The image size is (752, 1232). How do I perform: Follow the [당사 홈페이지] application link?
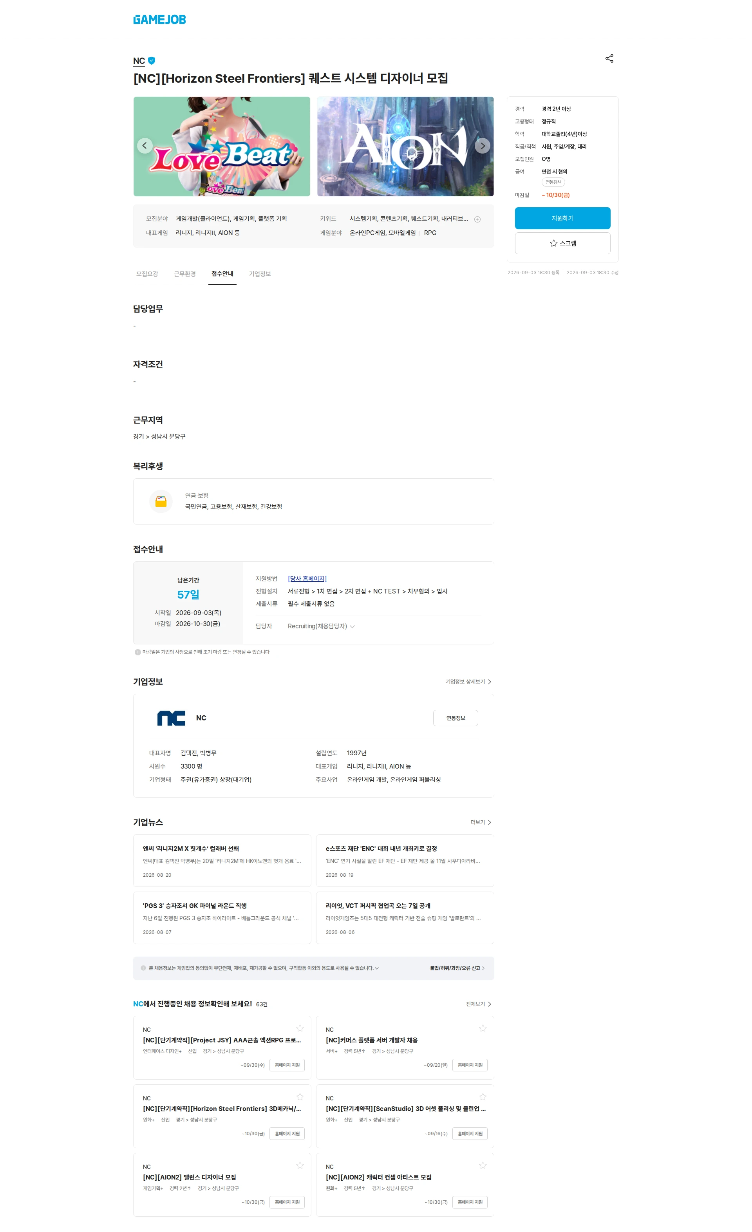pos(307,579)
